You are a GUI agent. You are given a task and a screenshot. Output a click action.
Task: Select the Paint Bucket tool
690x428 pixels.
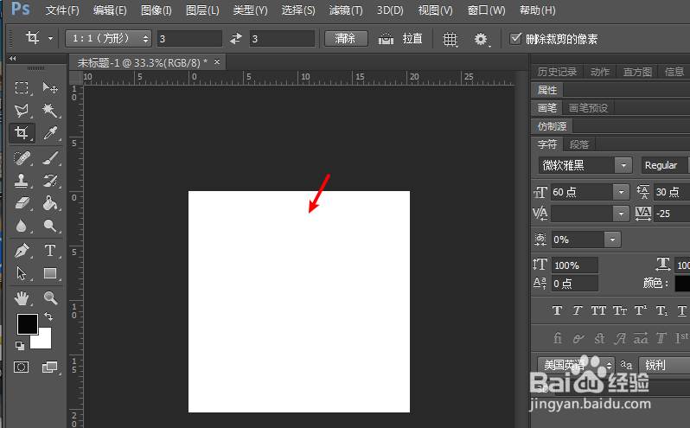50,203
